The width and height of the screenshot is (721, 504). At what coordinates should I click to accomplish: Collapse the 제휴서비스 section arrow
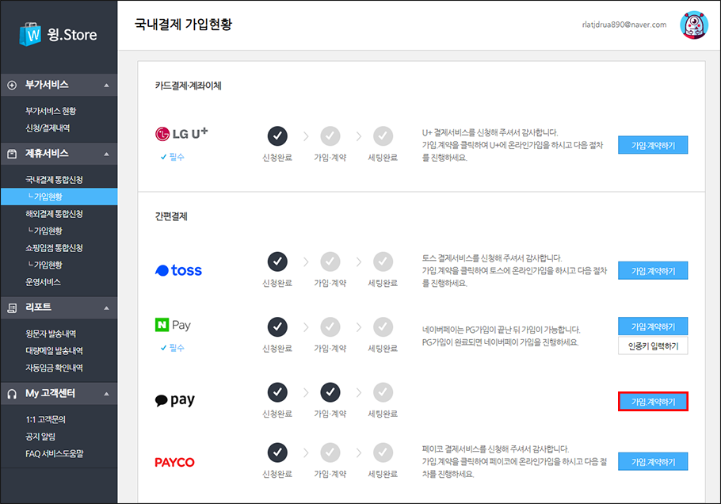click(107, 154)
